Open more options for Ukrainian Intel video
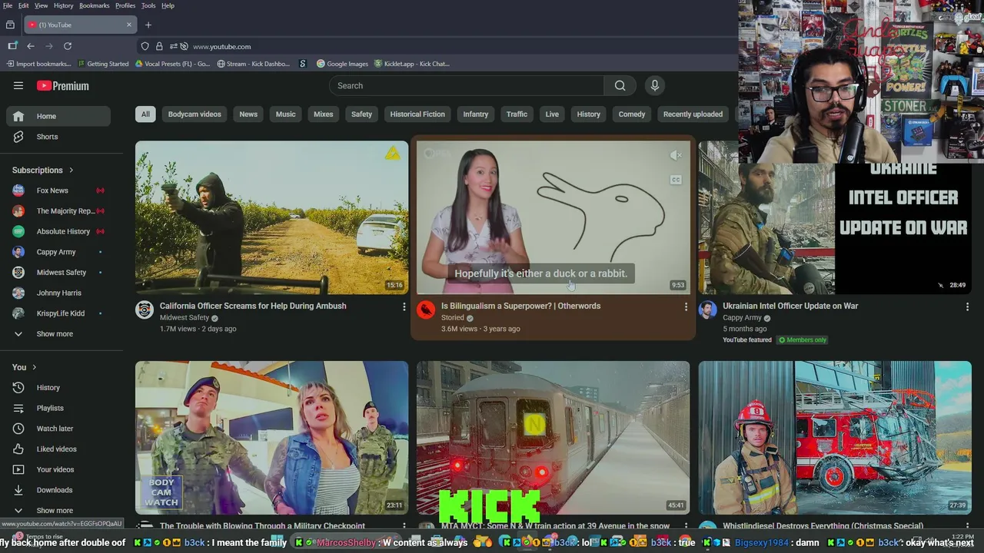 967,306
